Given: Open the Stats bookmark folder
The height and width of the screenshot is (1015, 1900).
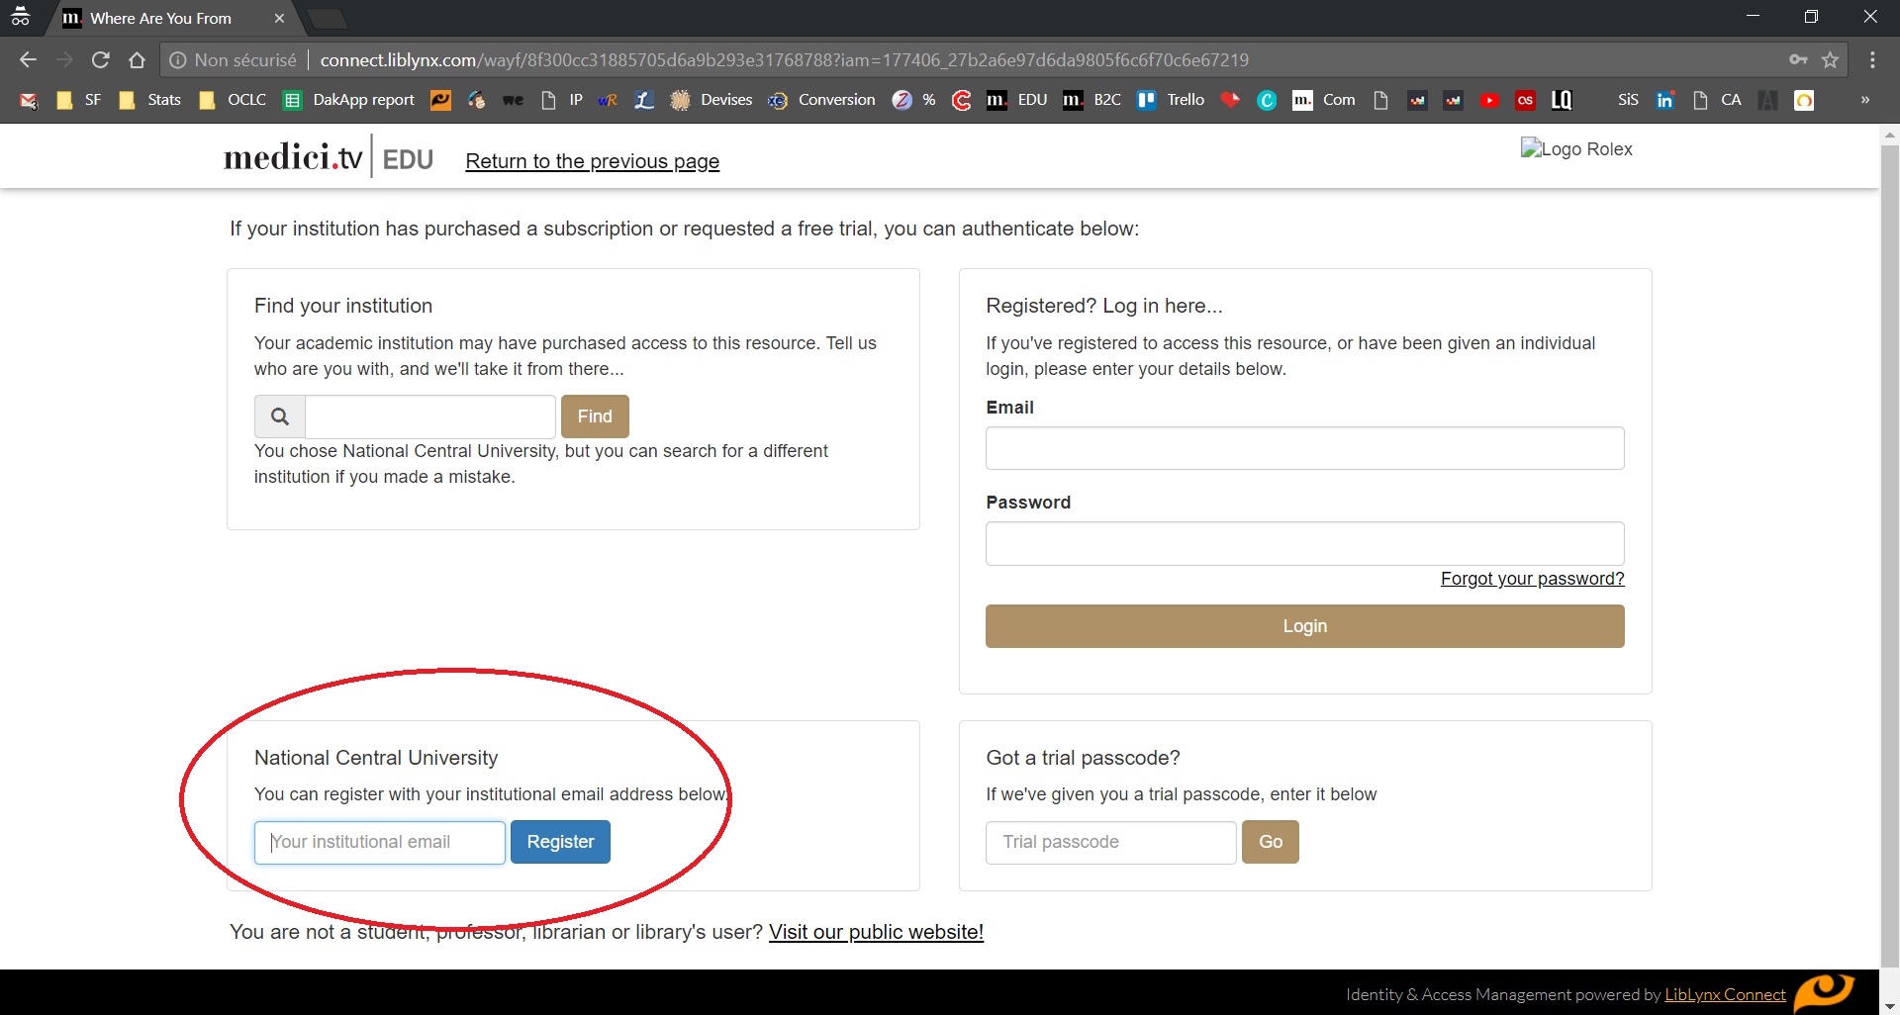Looking at the screenshot, I should (x=150, y=100).
